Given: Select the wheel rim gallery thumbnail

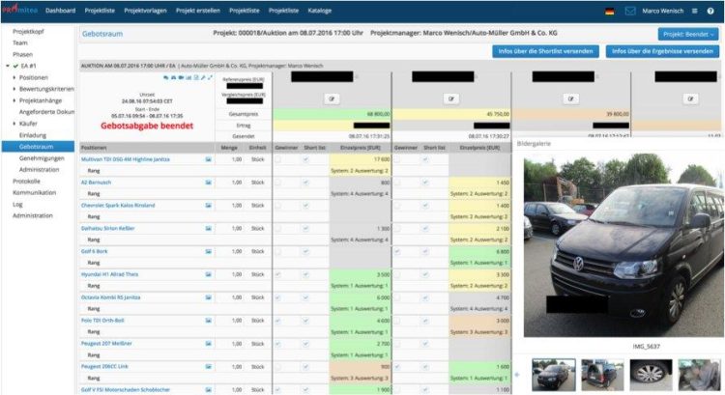Looking at the screenshot, I should (651, 375).
